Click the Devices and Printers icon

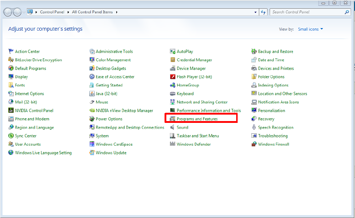tap(254, 68)
